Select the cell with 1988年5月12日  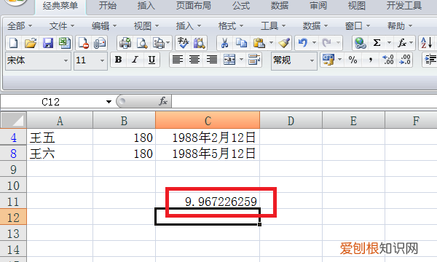[x=208, y=153]
